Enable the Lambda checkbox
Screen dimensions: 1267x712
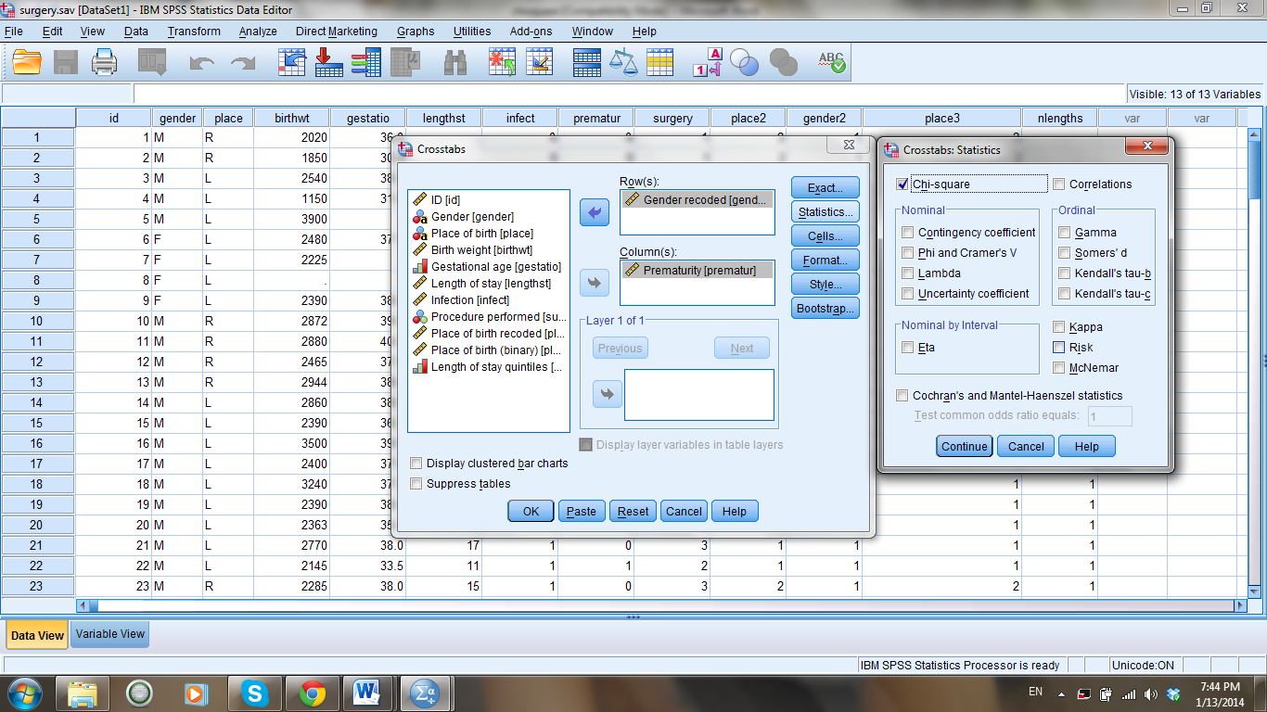pyautogui.click(x=908, y=273)
